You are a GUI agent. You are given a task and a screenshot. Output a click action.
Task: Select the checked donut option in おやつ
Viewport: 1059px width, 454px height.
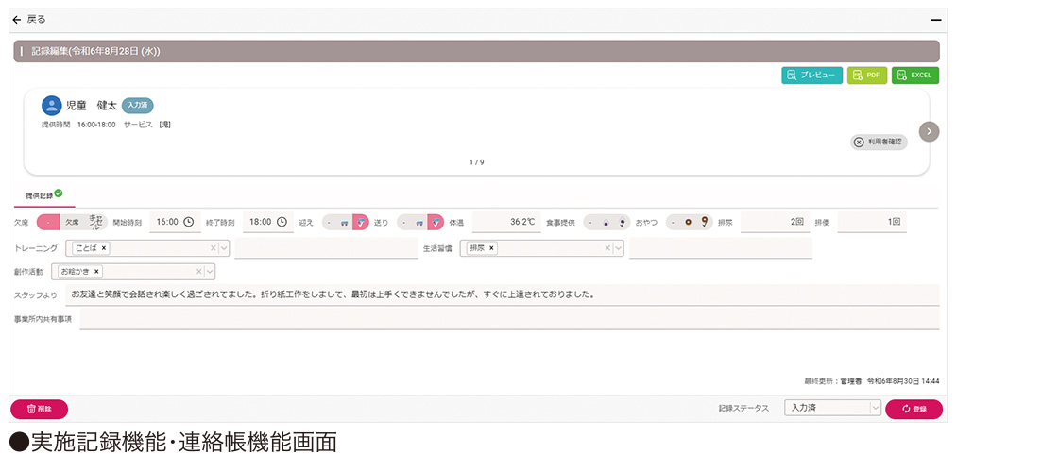click(x=705, y=222)
